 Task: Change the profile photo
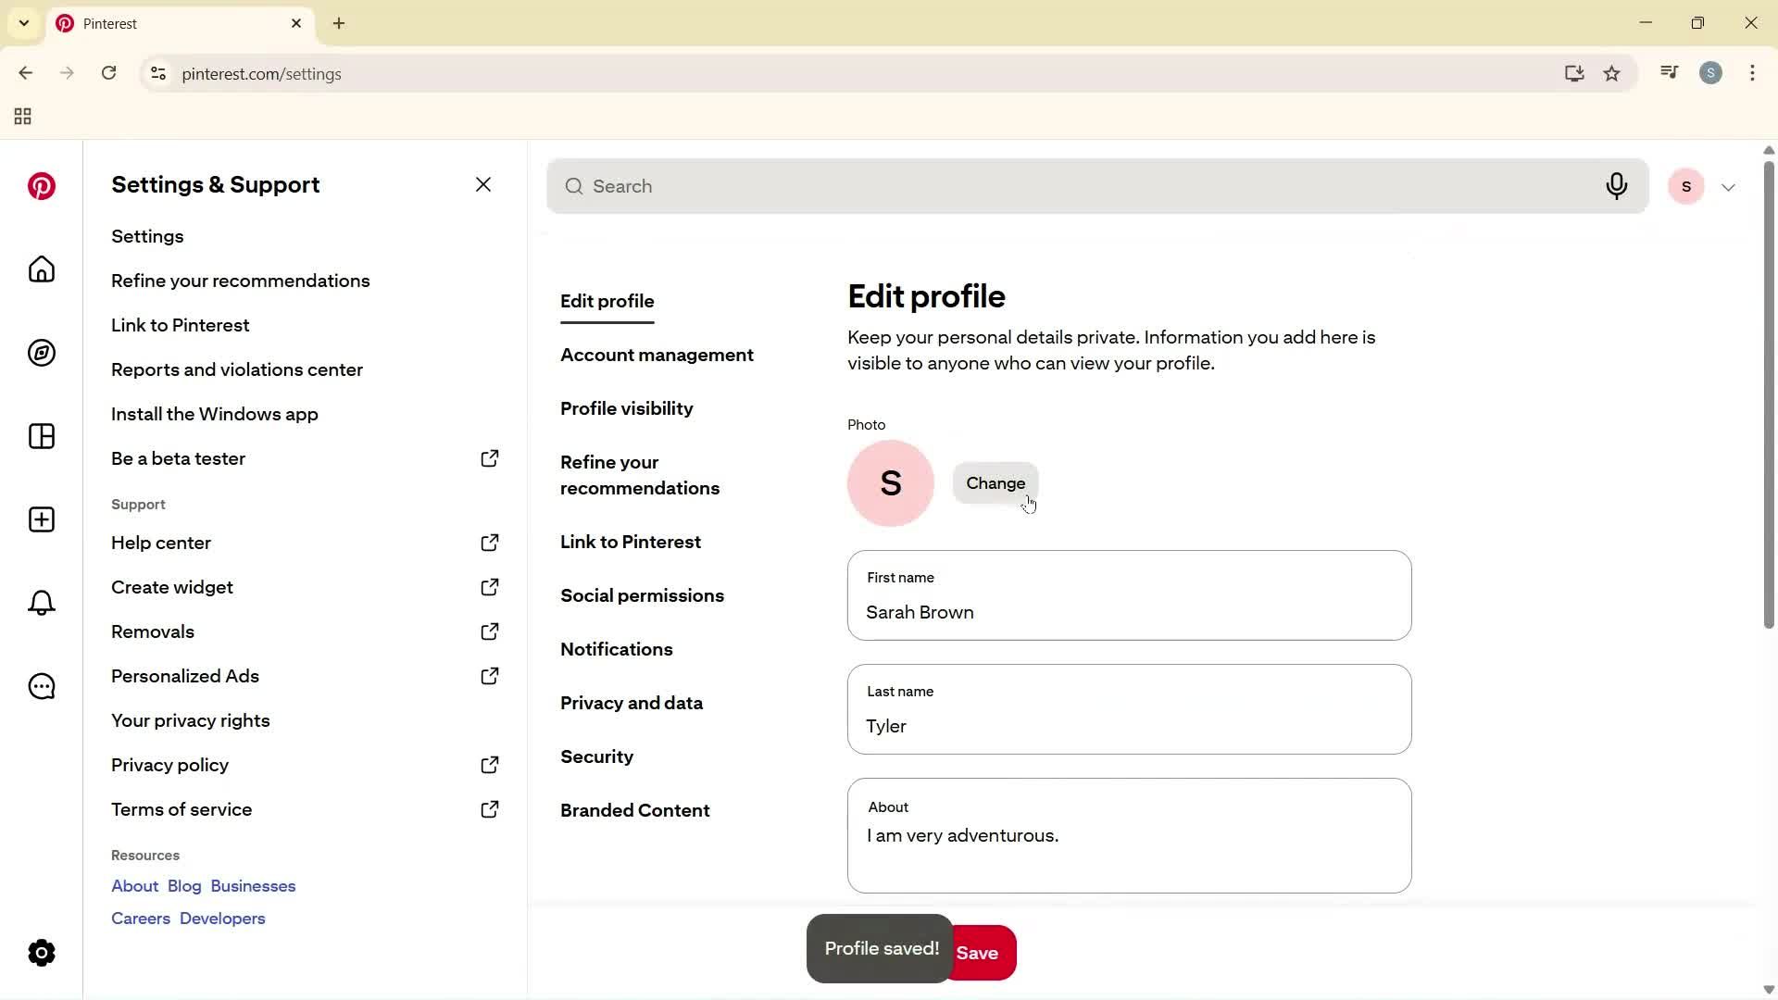tap(995, 482)
